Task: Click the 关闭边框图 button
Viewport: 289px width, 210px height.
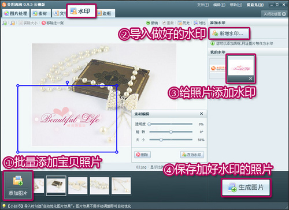Action: click(x=274, y=14)
